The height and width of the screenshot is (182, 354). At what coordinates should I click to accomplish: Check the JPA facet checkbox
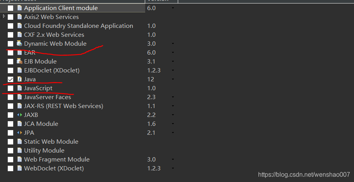(x=10, y=133)
